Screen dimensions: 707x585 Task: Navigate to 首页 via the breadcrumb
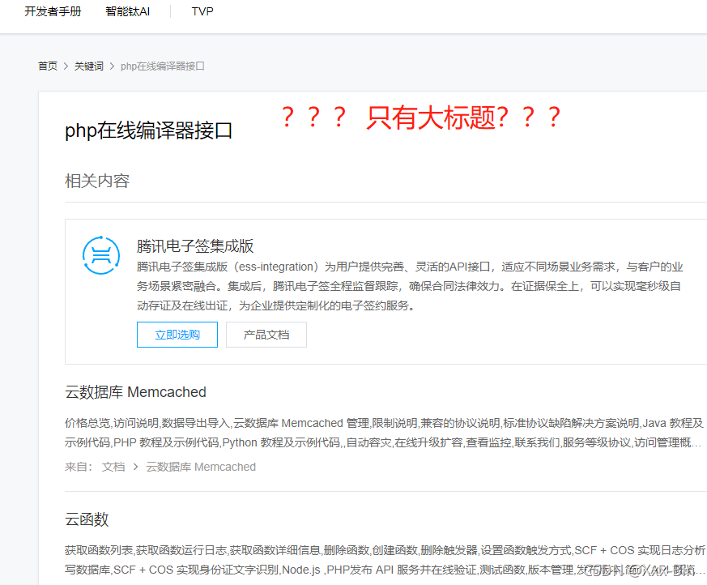47,66
